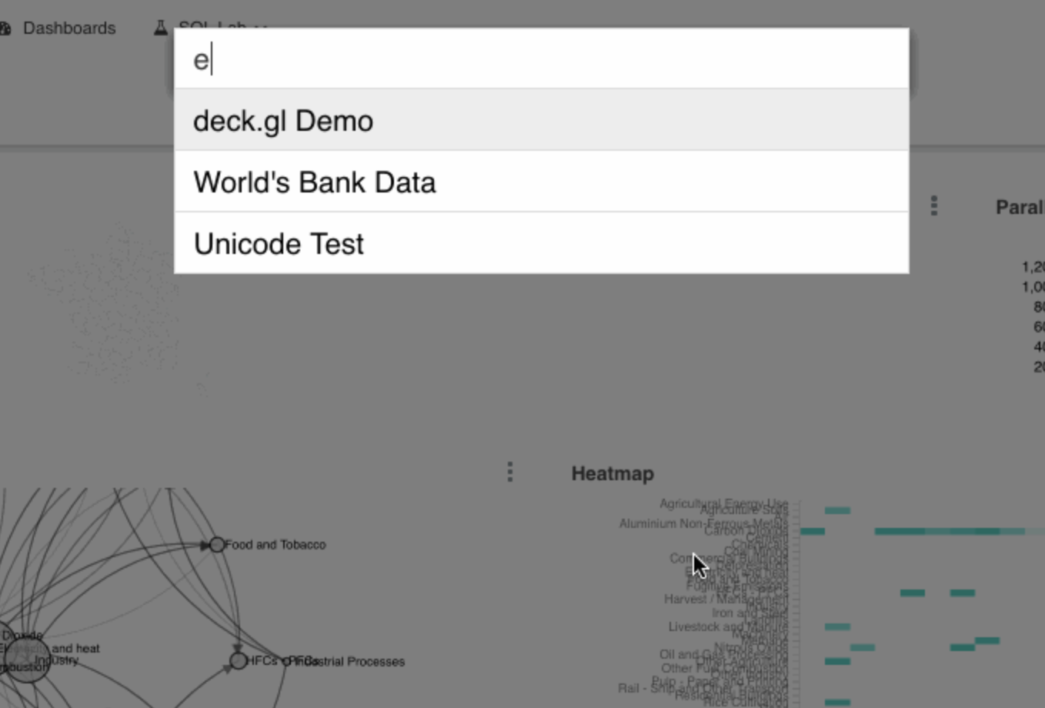1045x708 pixels.
Task: Click the SQL Lab flask icon
Action: click(160, 27)
